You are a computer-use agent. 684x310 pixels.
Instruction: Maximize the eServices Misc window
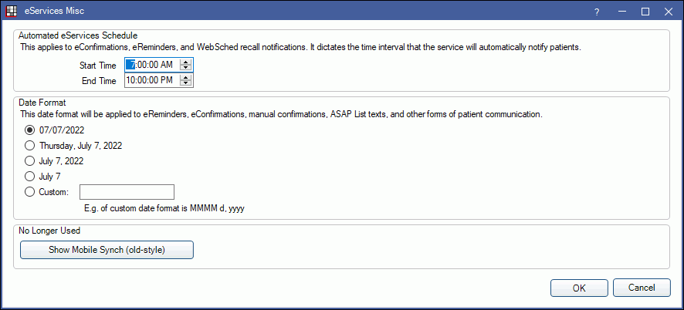tap(645, 12)
